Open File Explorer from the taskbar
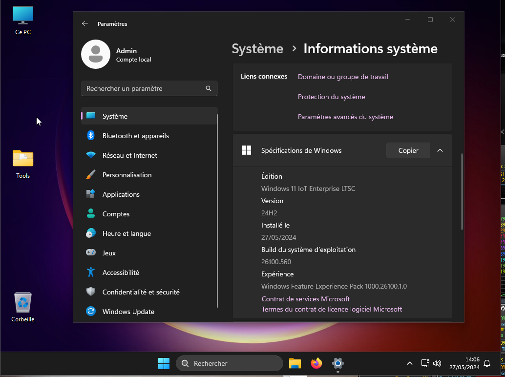The width and height of the screenshot is (505, 377). click(295, 363)
